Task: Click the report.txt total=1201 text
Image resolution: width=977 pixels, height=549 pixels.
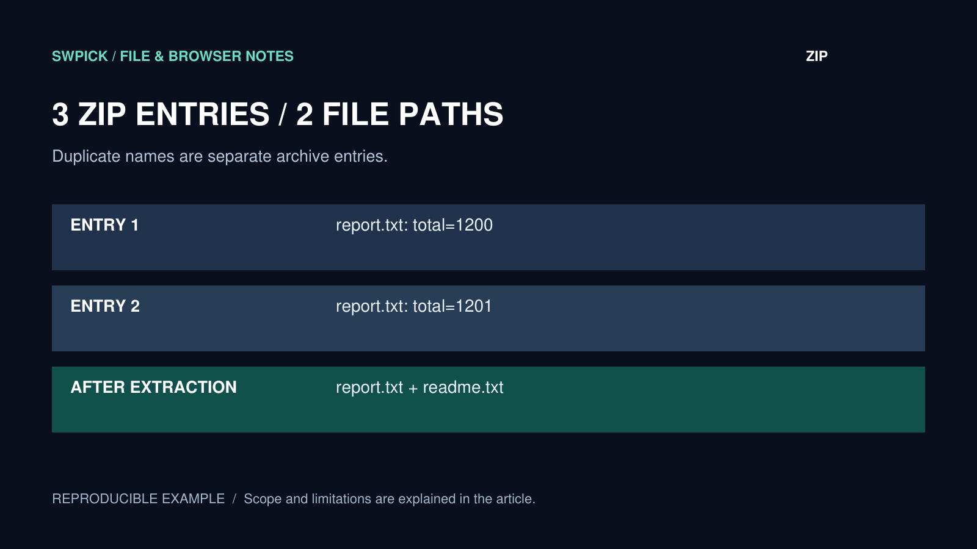Action: [x=414, y=306]
